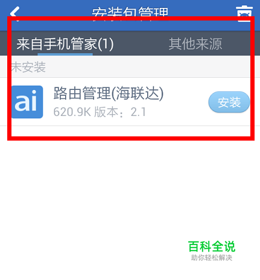Tap the back arrow in header
The height and width of the screenshot is (280, 260).
(14, 13)
